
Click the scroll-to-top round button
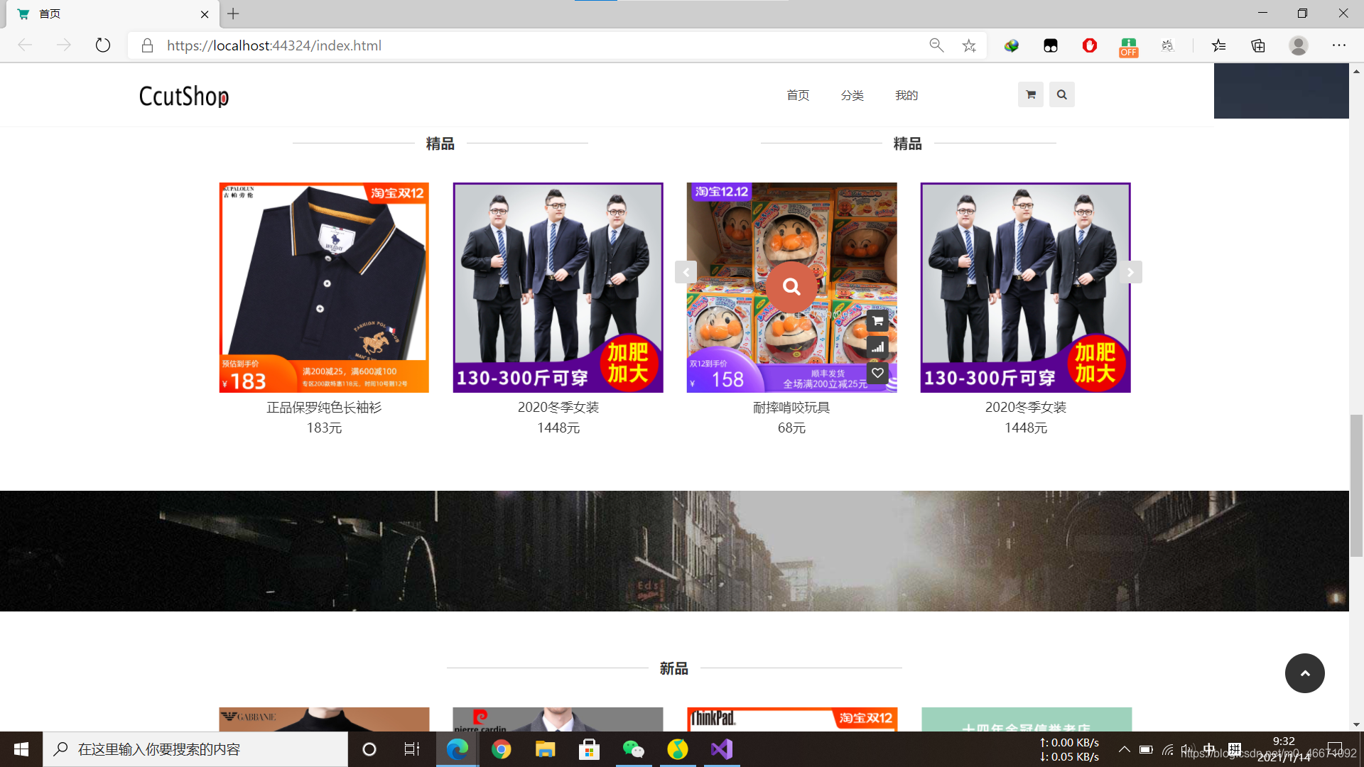tap(1304, 673)
